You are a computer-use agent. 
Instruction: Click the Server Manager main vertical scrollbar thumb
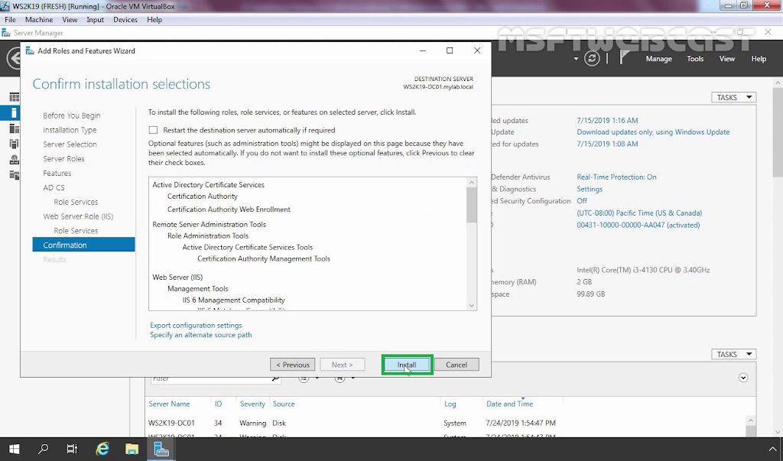click(778, 131)
